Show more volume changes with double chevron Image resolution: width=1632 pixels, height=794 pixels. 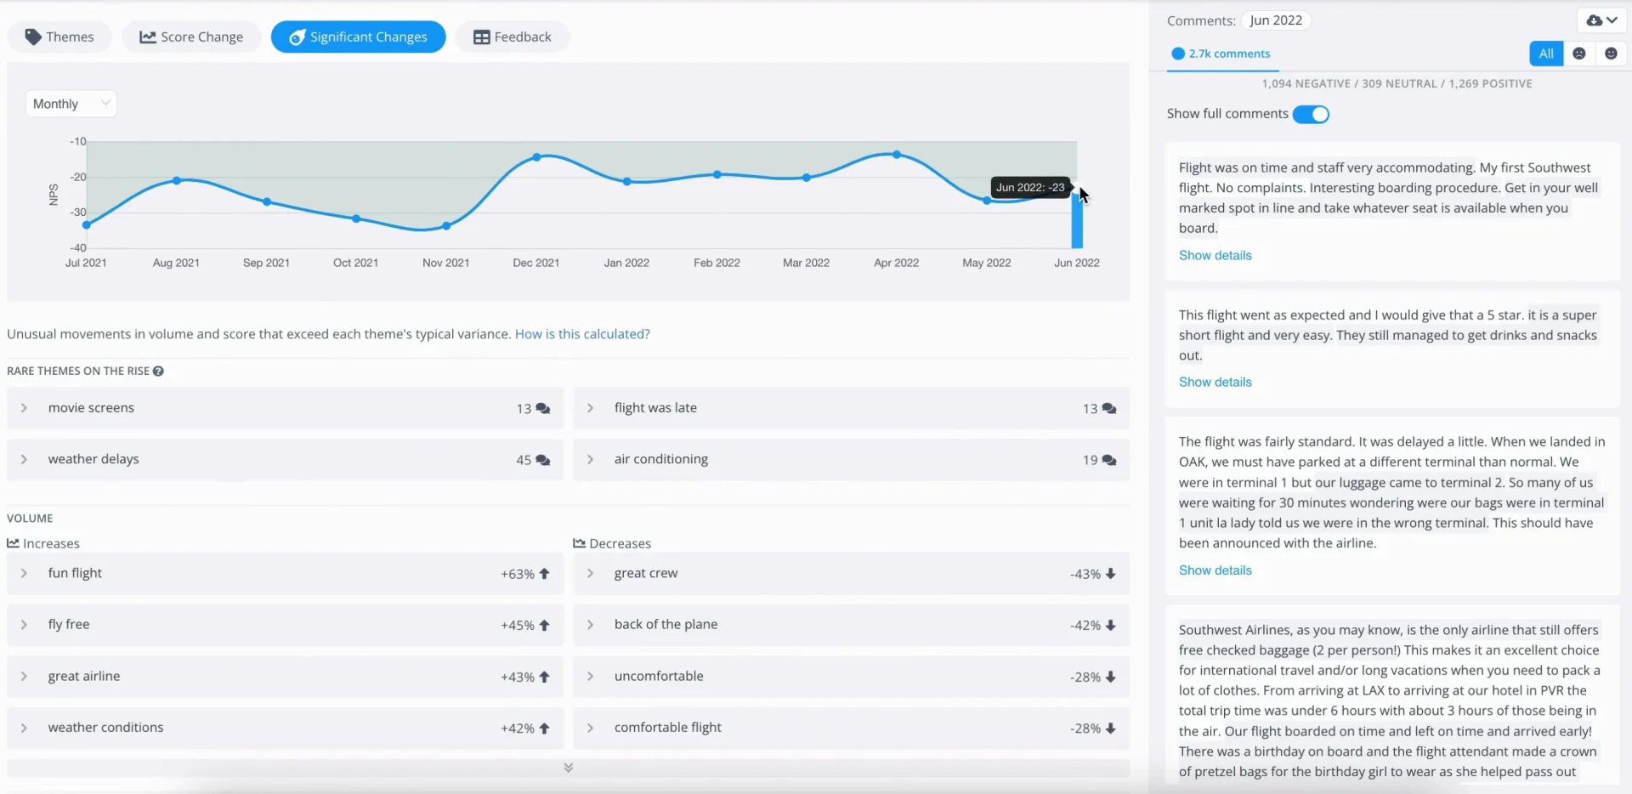coord(569,768)
